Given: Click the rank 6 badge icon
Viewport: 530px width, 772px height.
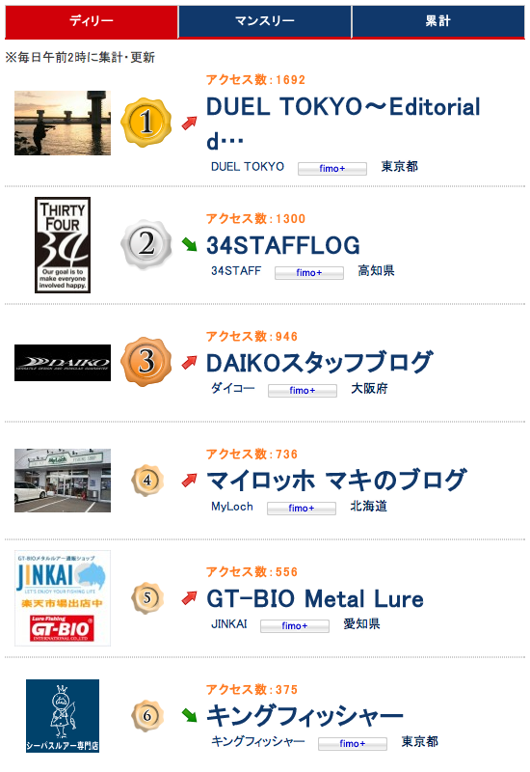Looking at the screenshot, I should (147, 715).
